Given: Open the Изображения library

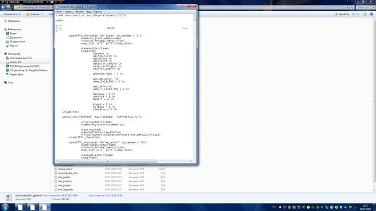Looking at the screenshot, I should [x=17, y=42].
